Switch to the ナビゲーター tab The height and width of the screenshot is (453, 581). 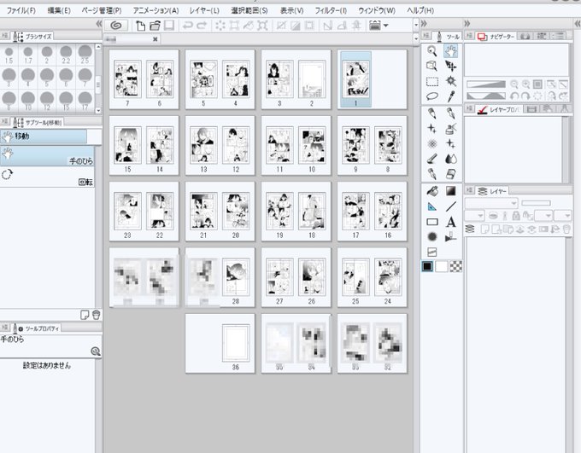click(496, 36)
